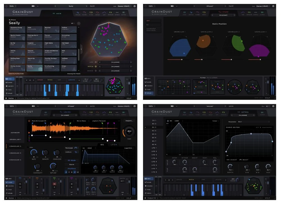Select Summary in Grains window sidebar
The image size is (281, 203).
tap(15, 133)
